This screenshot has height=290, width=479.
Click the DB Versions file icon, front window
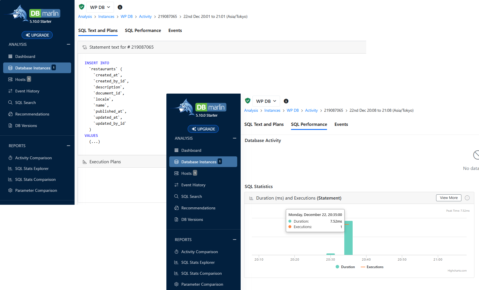pyautogui.click(x=176, y=219)
